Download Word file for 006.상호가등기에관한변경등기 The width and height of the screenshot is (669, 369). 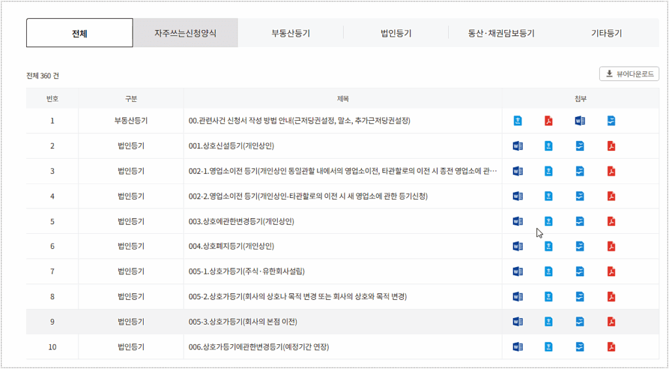pyautogui.click(x=517, y=347)
